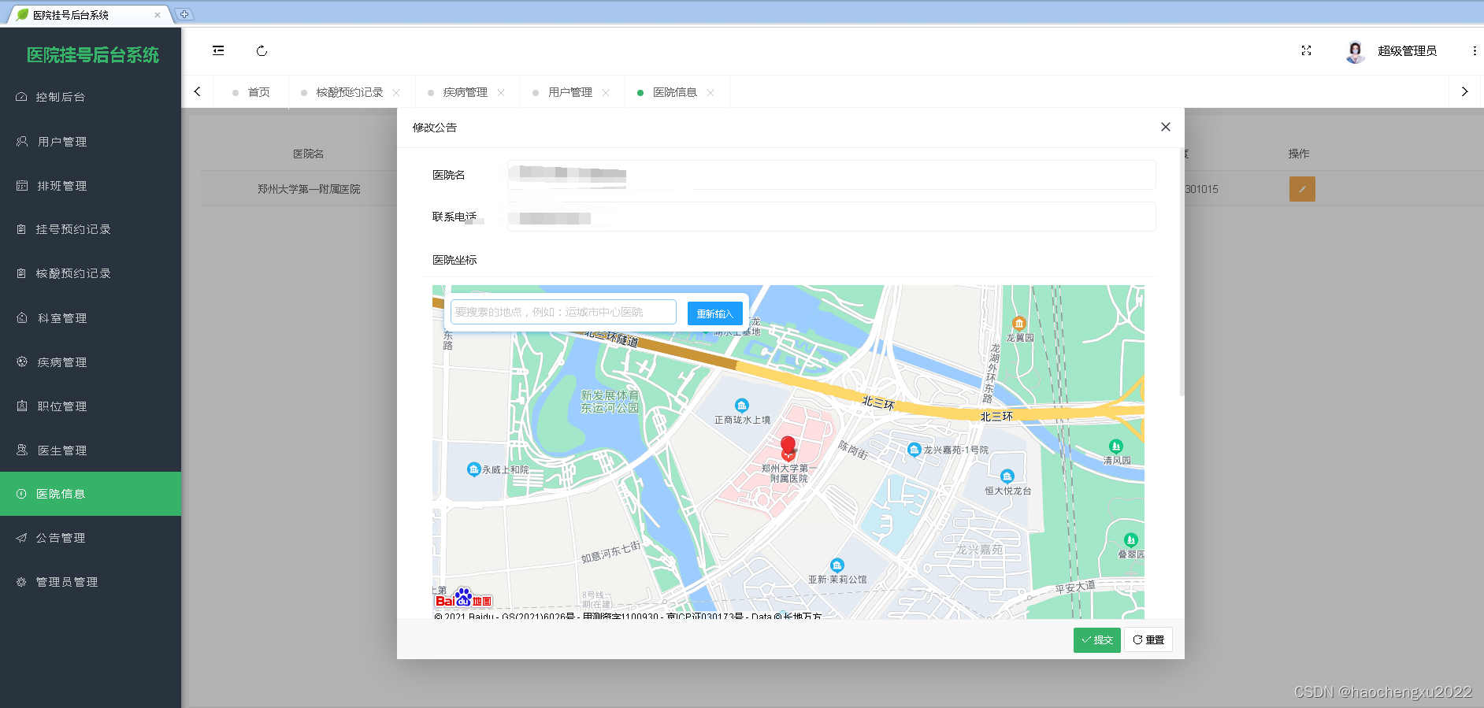Click the 恒大悦龙台 map marker
The image size is (1484, 708).
[1007, 476]
